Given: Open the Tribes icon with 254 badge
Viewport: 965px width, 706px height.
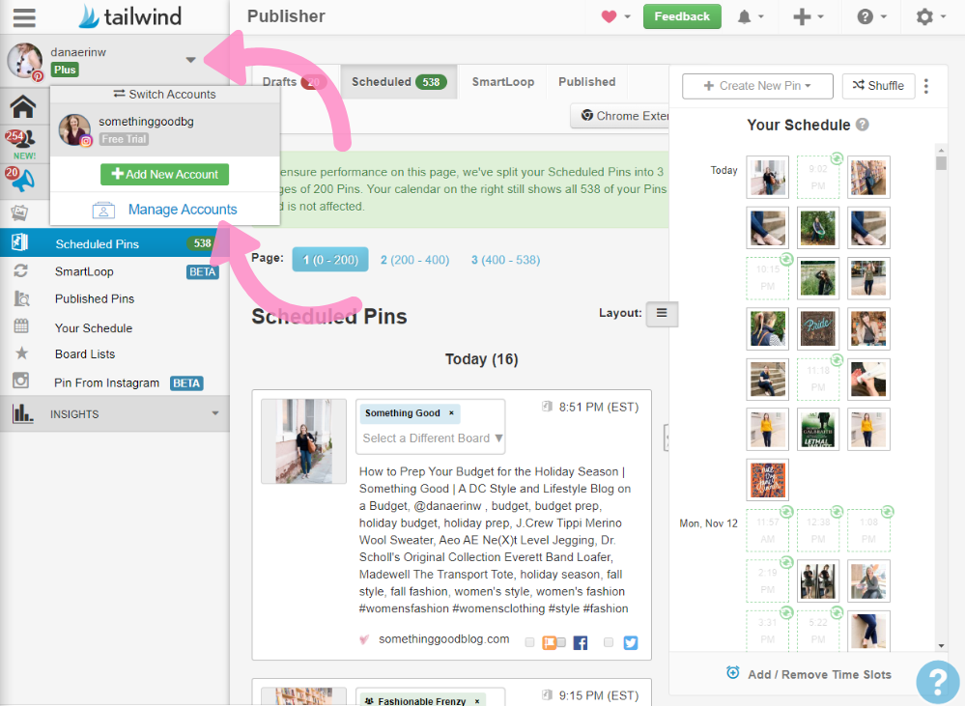Looking at the screenshot, I should point(21,139).
